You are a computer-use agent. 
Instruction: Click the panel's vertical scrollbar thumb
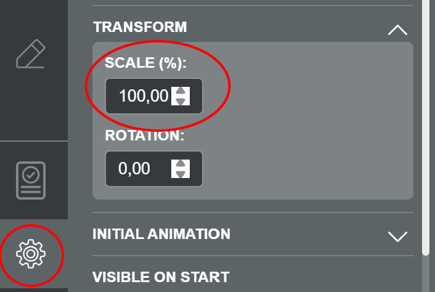point(425,123)
